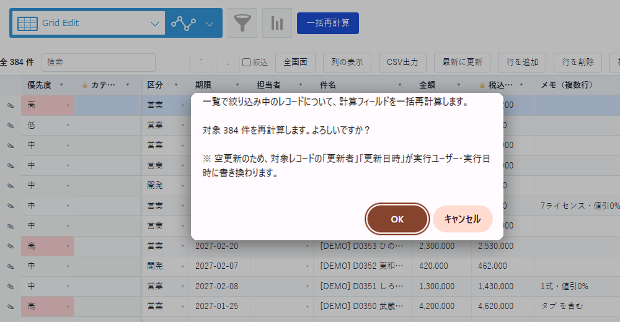
Task: Select the 2,300,000 amount cell
Action: [442, 246]
